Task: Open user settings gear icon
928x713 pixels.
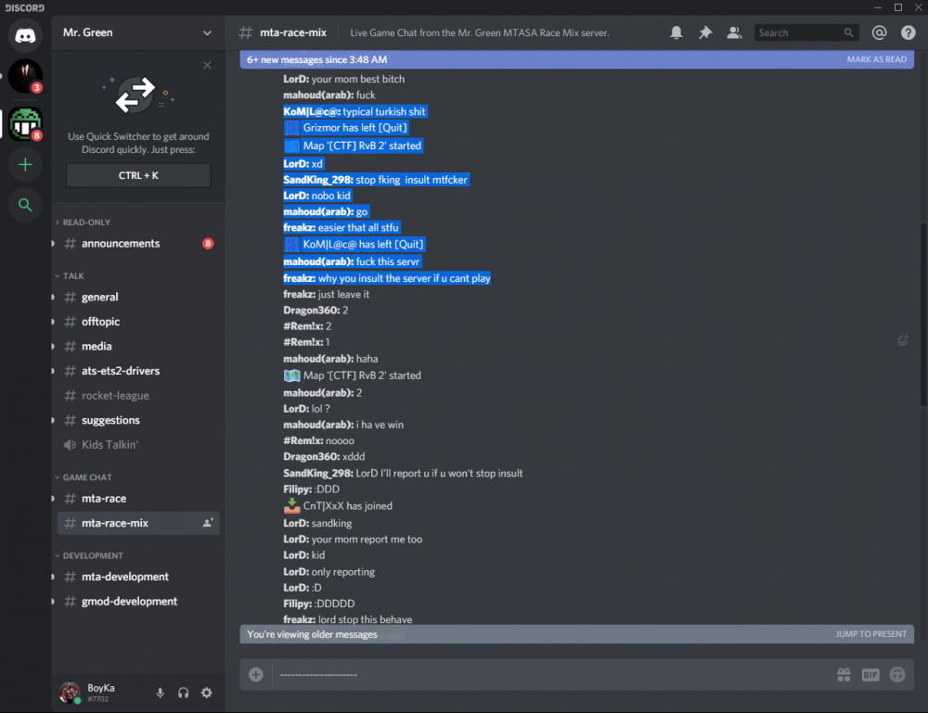Action: point(206,693)
